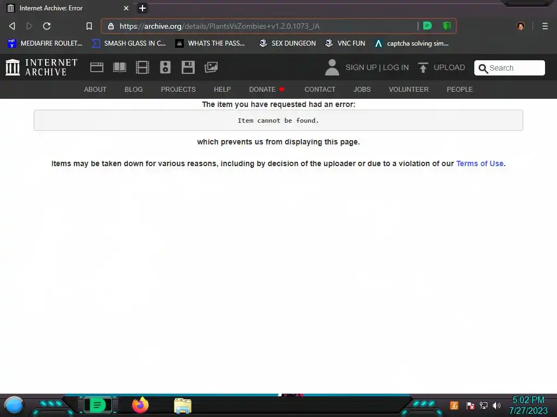Open the HELP menu item
This screenshot has height=417, width=557.
coord(222,90)
